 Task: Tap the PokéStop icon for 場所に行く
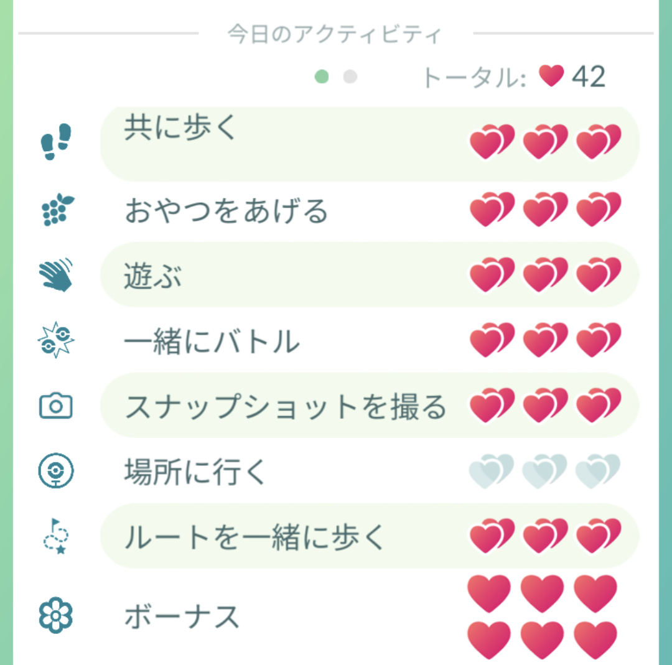[x=56, y=470]
